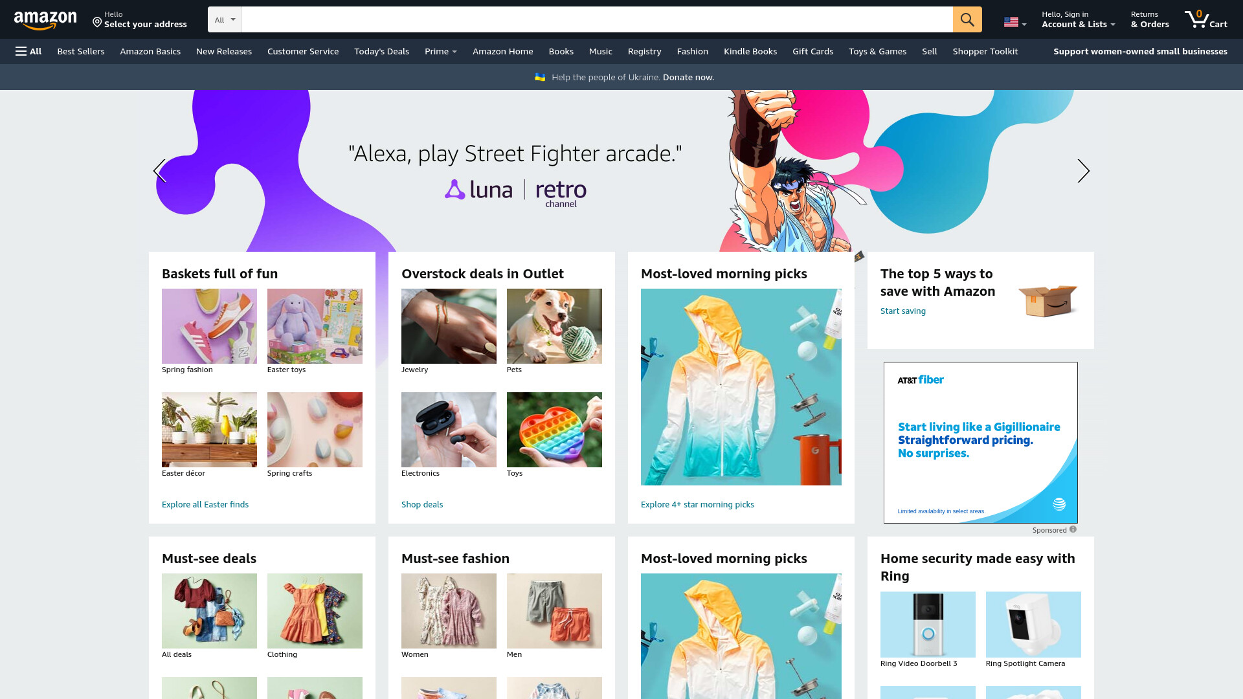Click the US flag language selector
1243x699 pixels.
point(1014,23)
